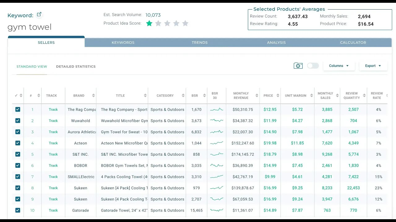Click the Track column header

tap(51, 96)
